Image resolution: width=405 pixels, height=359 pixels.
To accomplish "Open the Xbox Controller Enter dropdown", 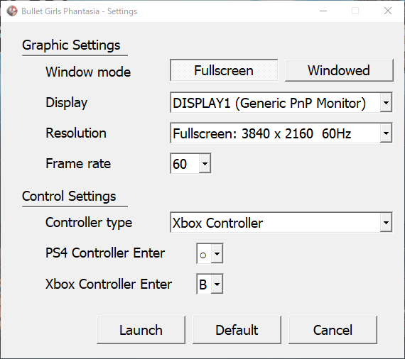I will [210, 284].
